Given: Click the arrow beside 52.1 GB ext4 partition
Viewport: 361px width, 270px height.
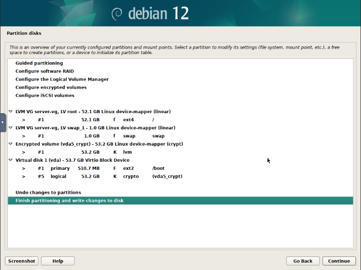Looking at the screenshot, I should (23, 120).
